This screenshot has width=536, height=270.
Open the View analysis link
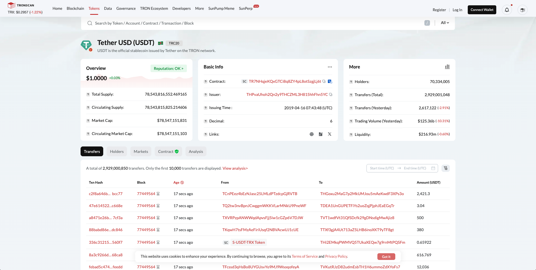tap(235, 168)
